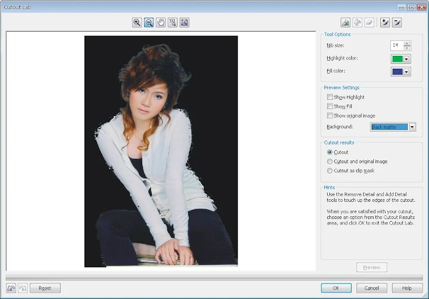The width and height of the screenshot is (429, 299).
Task: Select the Eraser tool
Action: point(369,23)
